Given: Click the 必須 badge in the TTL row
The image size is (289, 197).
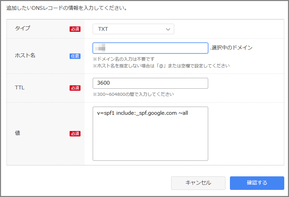Looking at the screenshot, I should pyautogui.click(x=75, y=88).
